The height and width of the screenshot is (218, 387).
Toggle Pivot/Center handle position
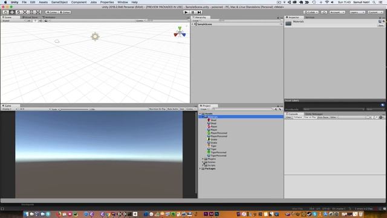tap(51, 12)
